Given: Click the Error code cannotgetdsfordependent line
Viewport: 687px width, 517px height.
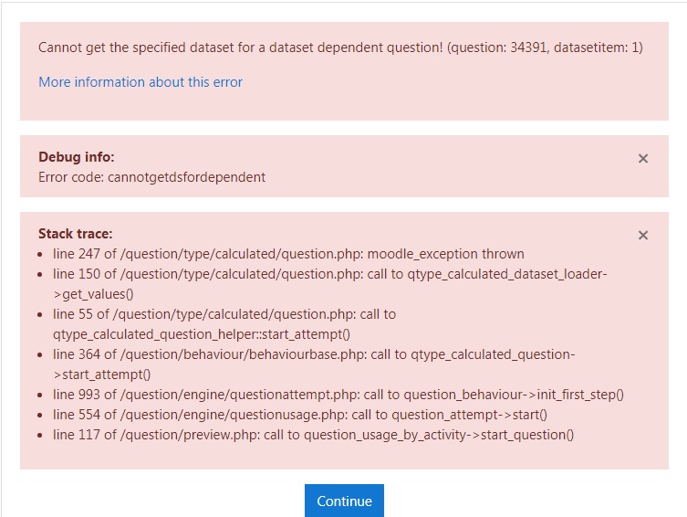Looking at the screenshot, I should point(151,177).
